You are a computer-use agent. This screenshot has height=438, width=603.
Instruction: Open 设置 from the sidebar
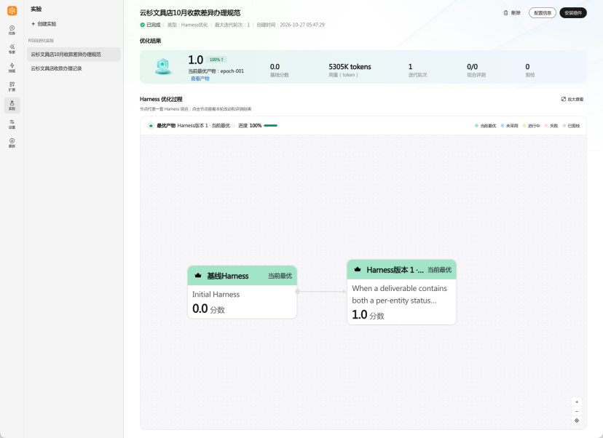(x=12, y=124)
